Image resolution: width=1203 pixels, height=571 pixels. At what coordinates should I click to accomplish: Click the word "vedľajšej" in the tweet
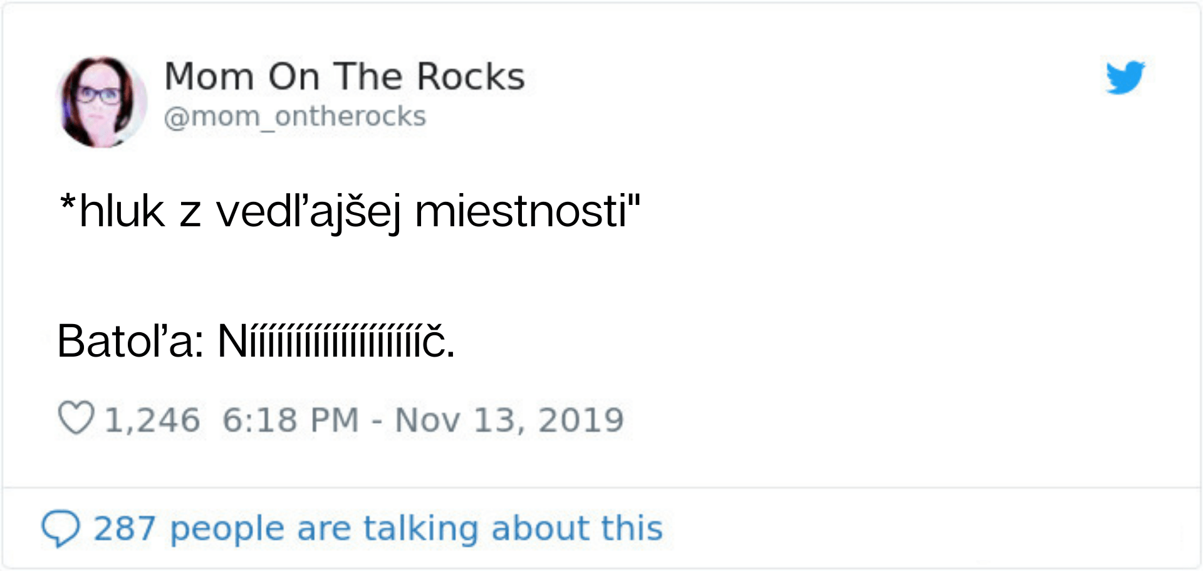[x=308, y=212]
